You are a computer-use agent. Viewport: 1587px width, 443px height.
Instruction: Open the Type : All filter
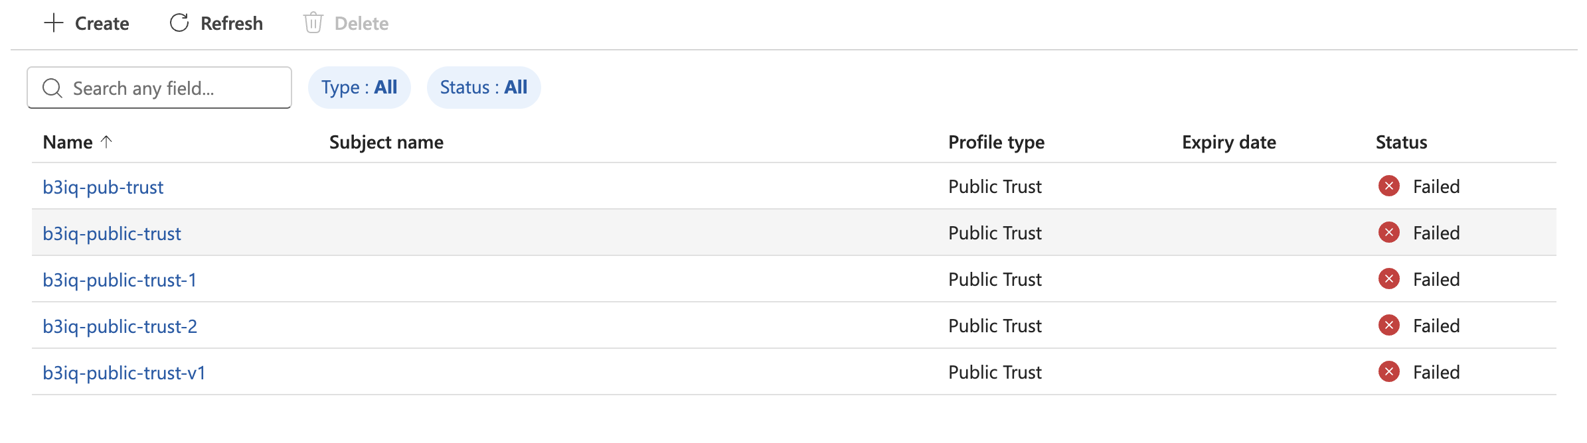pos(359,88)
